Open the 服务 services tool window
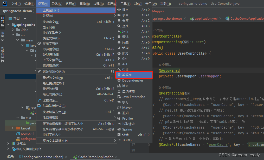The image size is (264, 160). click(134, 53)
